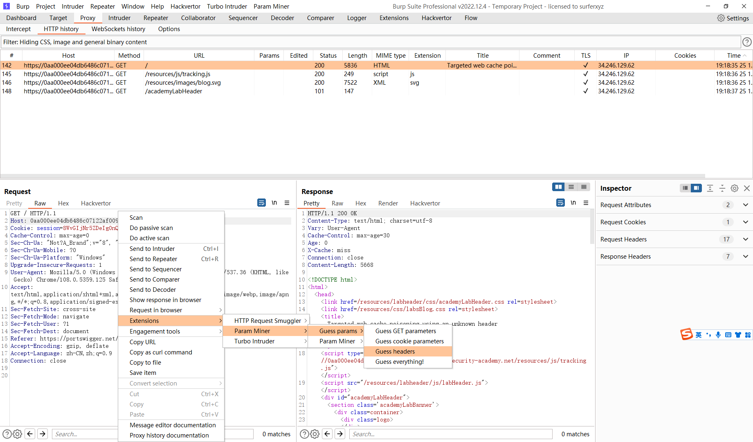This screenshot has height=442, width=753.
Task: Switch Request view to Hex tab
Action: (63, 203)
